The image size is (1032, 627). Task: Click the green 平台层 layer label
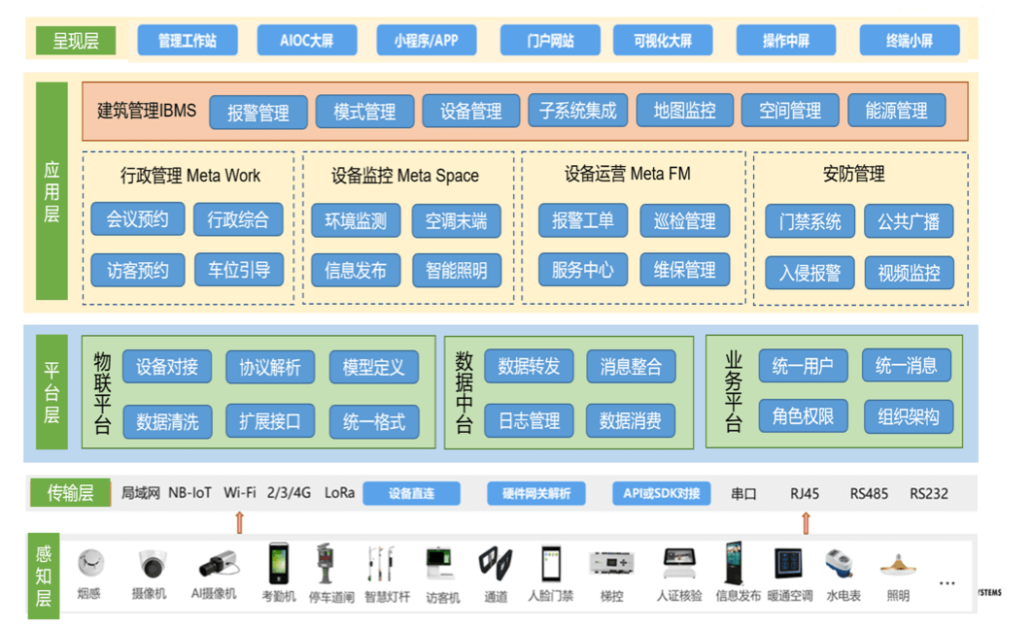(52, 392)
